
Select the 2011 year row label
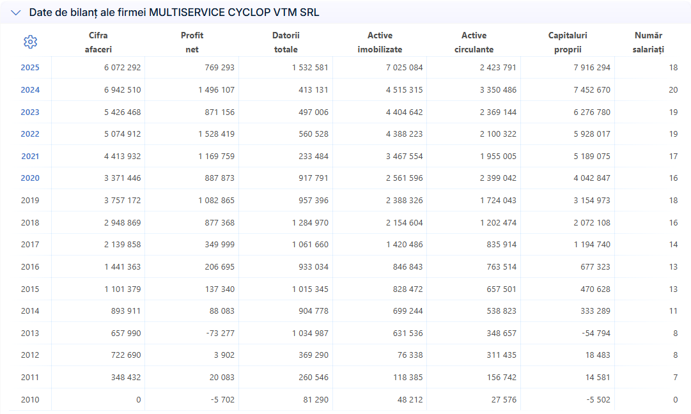pyautogui.click(x=30, y=378)
